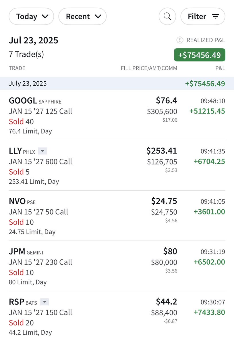Screen dimensions: 234x345
Task: Click the GOOGL +51215.45 profit value
Action: click(207, 111)
